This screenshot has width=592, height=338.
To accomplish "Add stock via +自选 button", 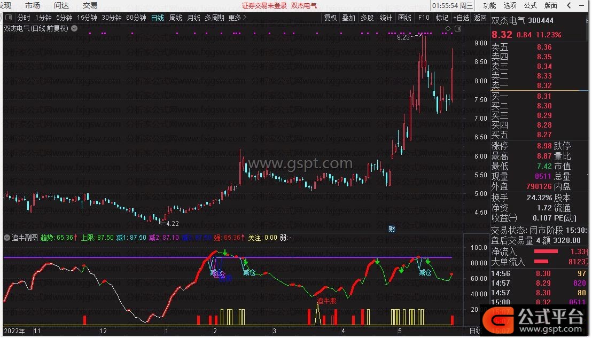I will (x=462, y=18).
